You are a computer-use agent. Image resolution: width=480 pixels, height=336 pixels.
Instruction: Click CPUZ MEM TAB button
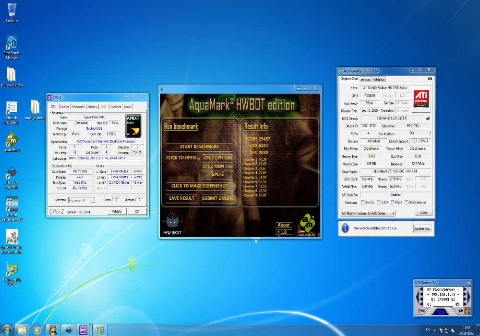click(217, 166)
